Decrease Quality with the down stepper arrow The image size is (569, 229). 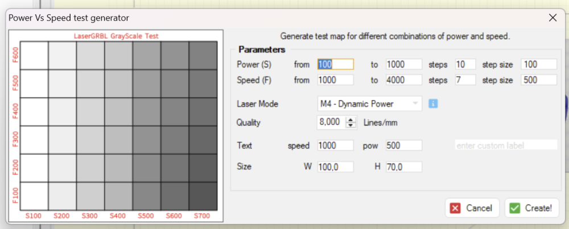pos(351,126)
